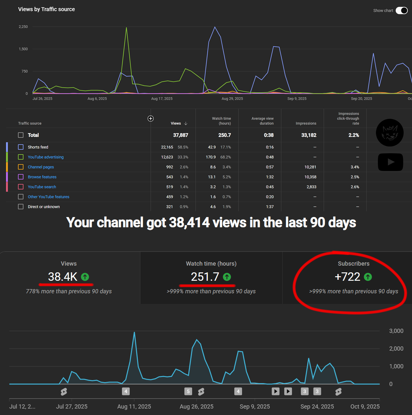412x415 pixels.
Task: Sort by the Impressions column header
Action: (306, 123)
